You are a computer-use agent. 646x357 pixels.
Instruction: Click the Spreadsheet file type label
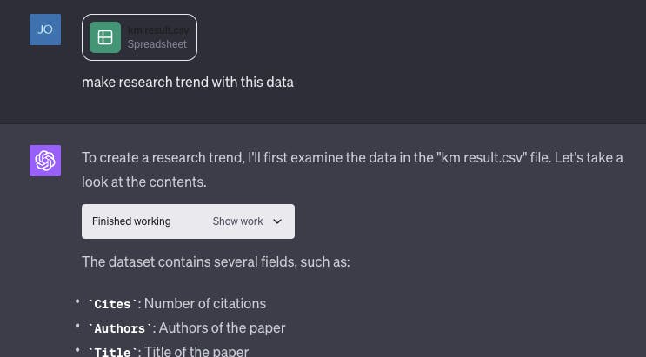click(157, 44)
